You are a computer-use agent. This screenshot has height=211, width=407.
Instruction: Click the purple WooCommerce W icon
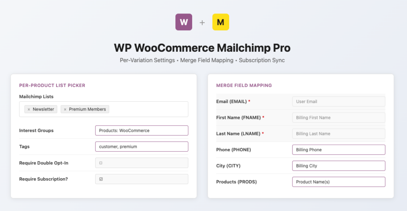coord(183,22)
